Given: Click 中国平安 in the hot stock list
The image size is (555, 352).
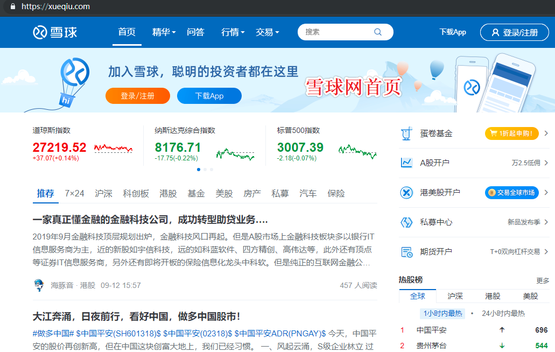Looking at the screenshot, I should click(432, 330).
